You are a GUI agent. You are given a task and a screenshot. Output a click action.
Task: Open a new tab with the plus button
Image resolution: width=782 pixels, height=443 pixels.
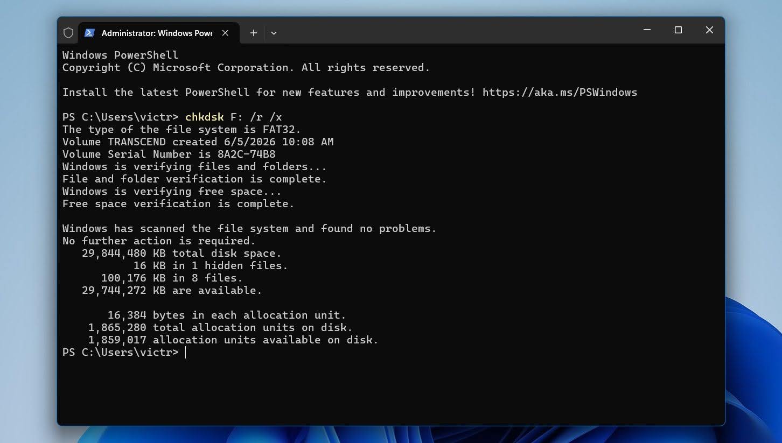[x=254, y=33]
